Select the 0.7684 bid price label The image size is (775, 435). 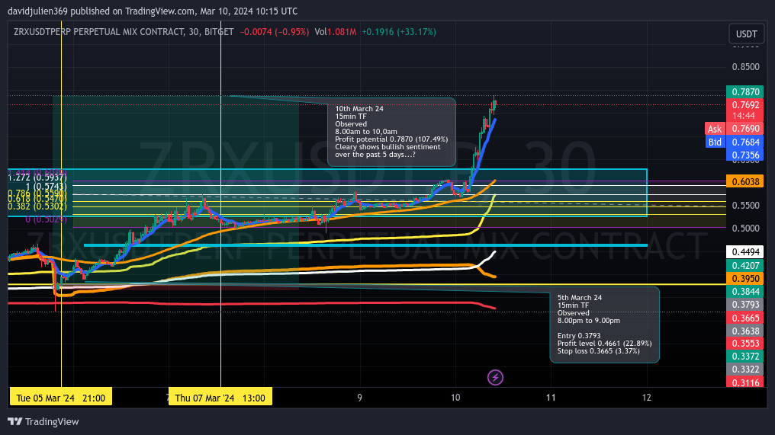[745, 142]
